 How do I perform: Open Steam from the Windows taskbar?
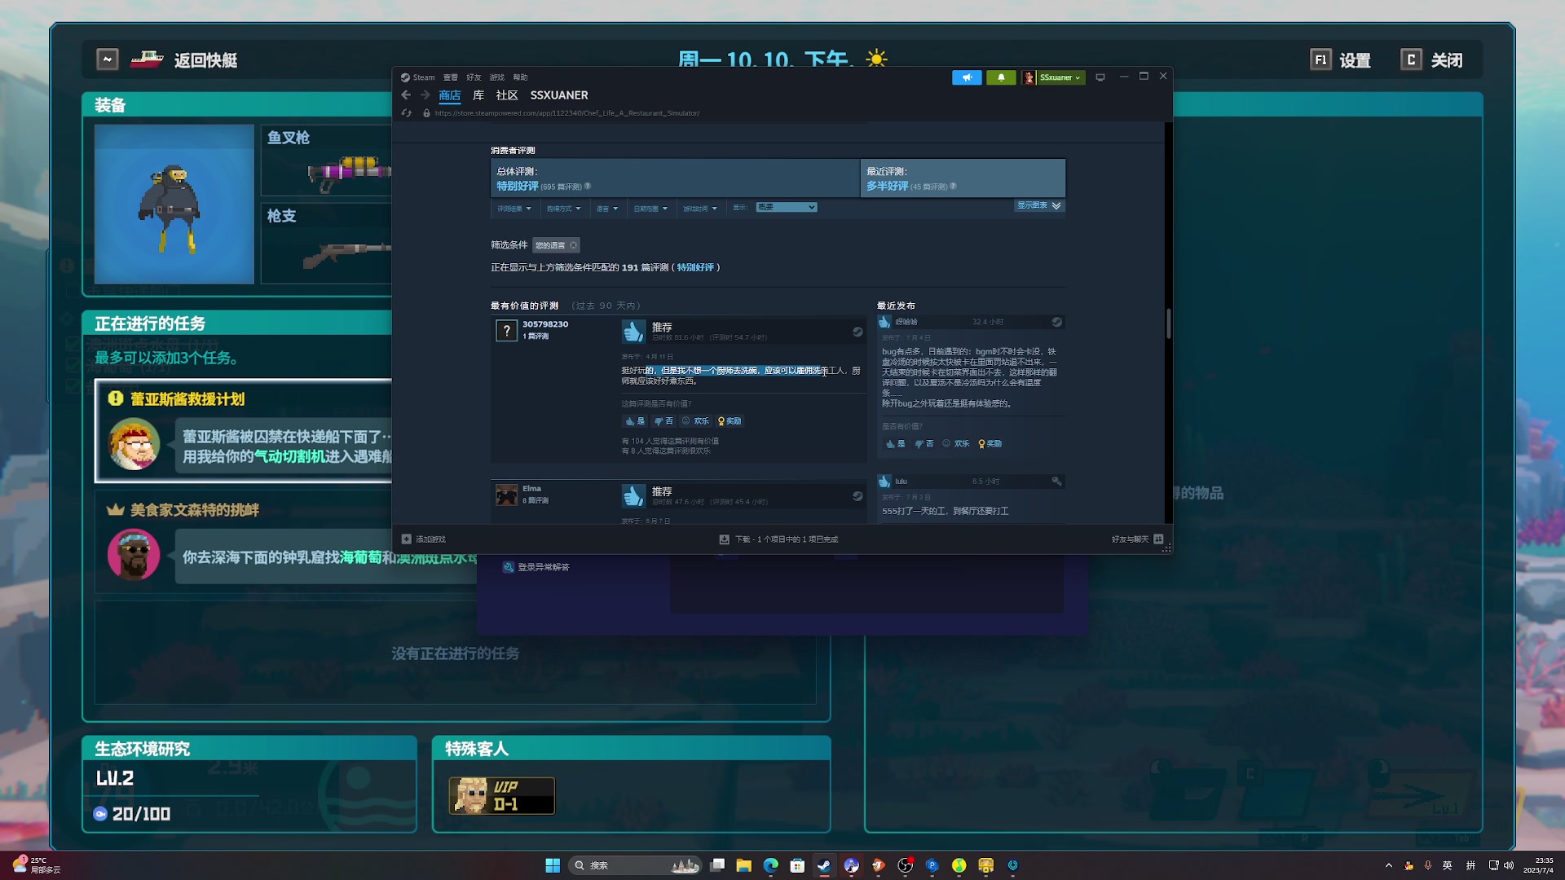pos(824,865)
